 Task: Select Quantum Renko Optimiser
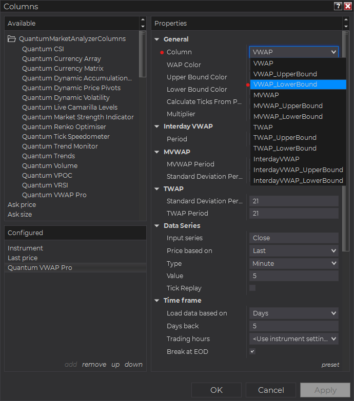click(64, 127)
